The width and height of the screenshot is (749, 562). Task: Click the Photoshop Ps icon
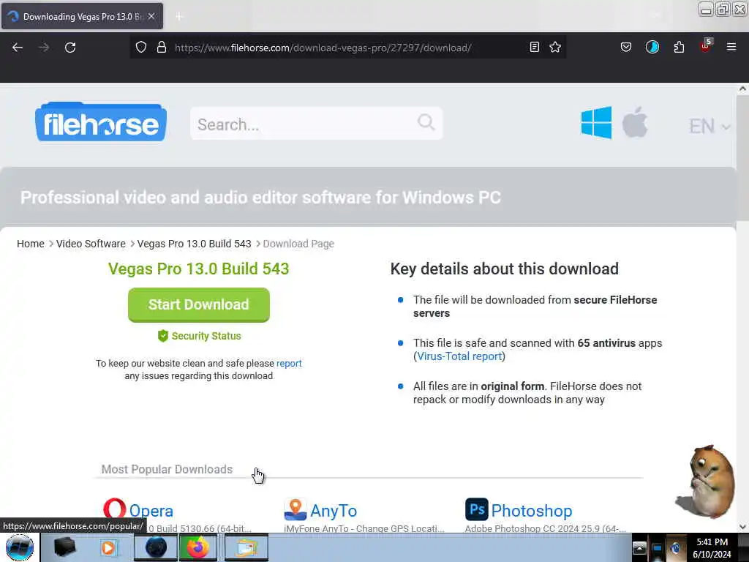click(x=477, y=509)
